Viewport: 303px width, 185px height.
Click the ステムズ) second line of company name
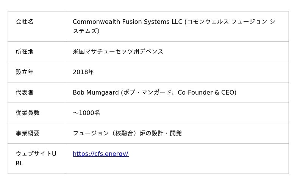click(x=86, y=31)
